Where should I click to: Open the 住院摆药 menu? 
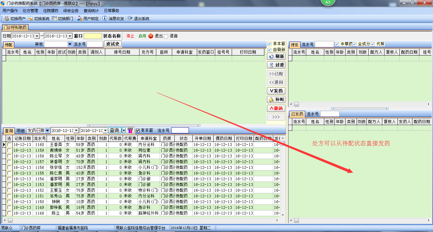(x=51, y=11)
